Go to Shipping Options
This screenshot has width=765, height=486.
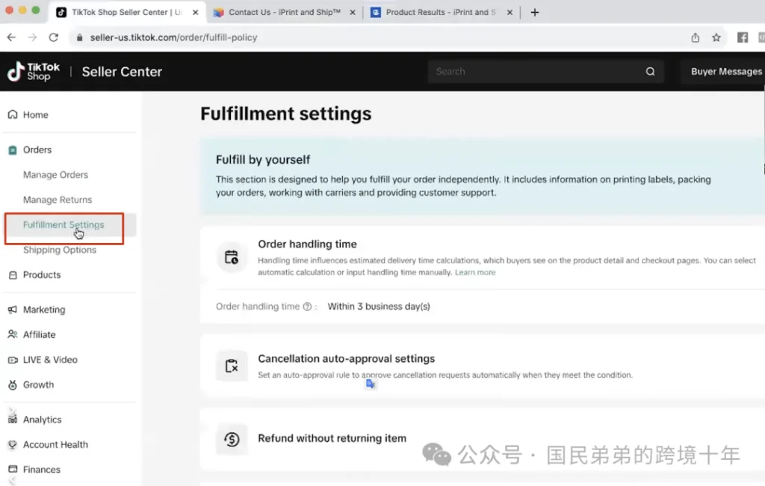pos(60,250)
